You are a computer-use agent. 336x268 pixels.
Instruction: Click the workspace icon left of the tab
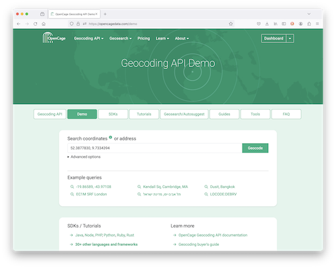pos(42,14)
